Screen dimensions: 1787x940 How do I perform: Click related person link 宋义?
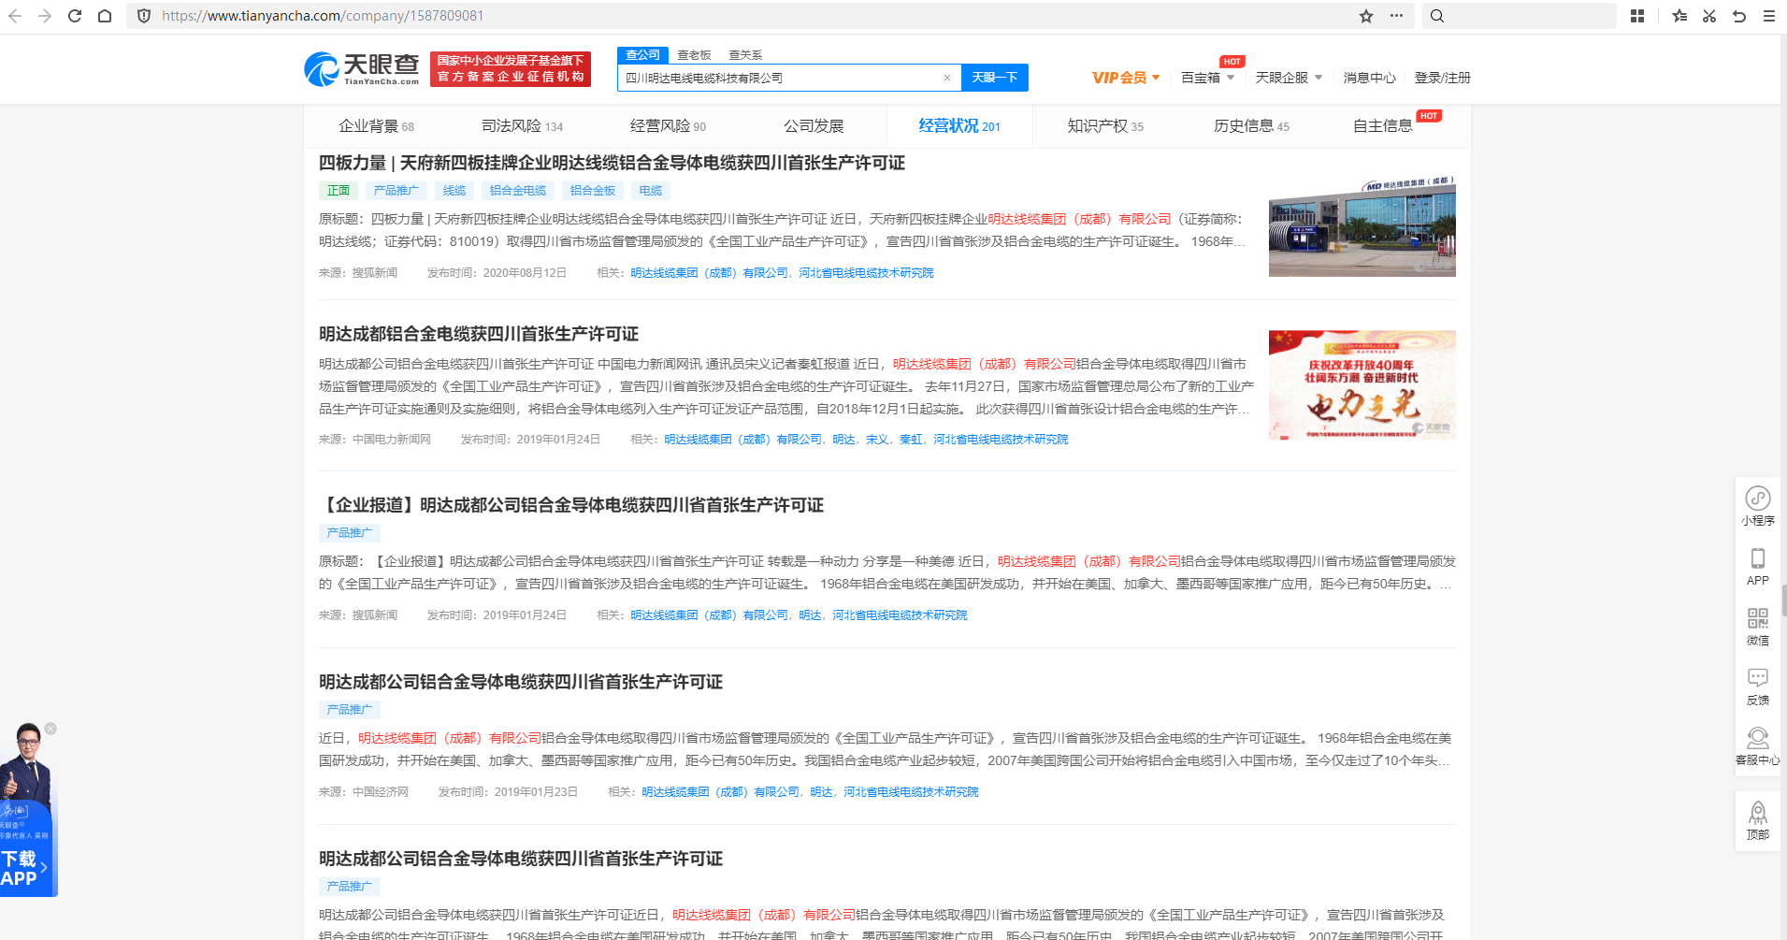pos(877,440)
